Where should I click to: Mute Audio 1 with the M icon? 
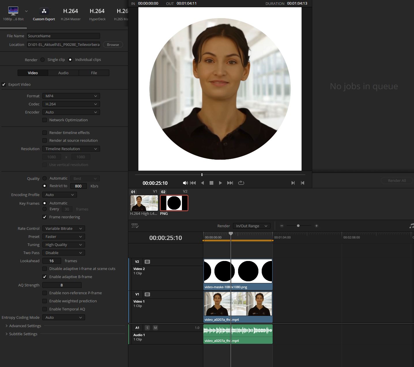155,328
